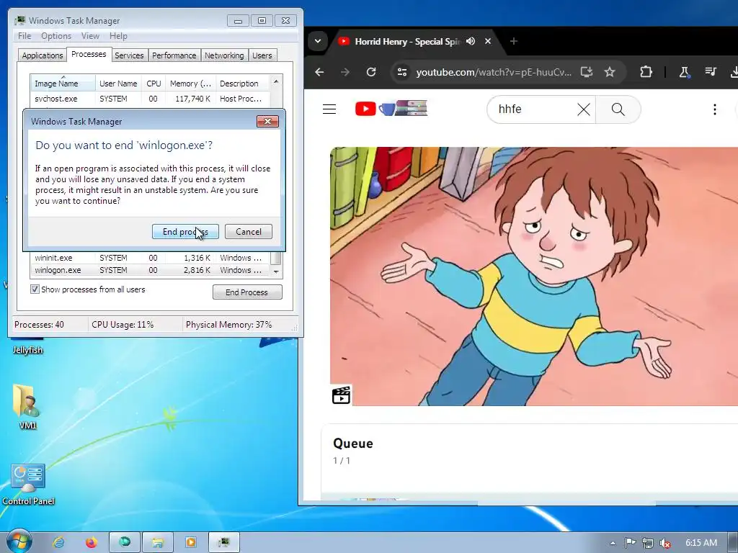Confirm End process in the winlogon.exe dialog
Viewport: 738px width, 553px height.
(x=185, y=231)
